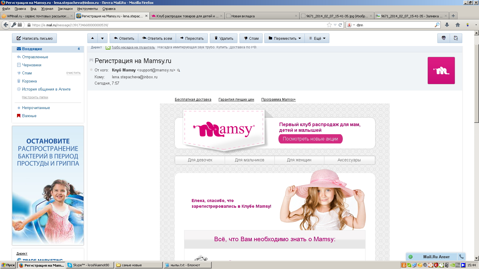479x269 pixels.
Task: Open the phone icon in Mail.Ru Agent bar
Action: [x=461, y=257]
